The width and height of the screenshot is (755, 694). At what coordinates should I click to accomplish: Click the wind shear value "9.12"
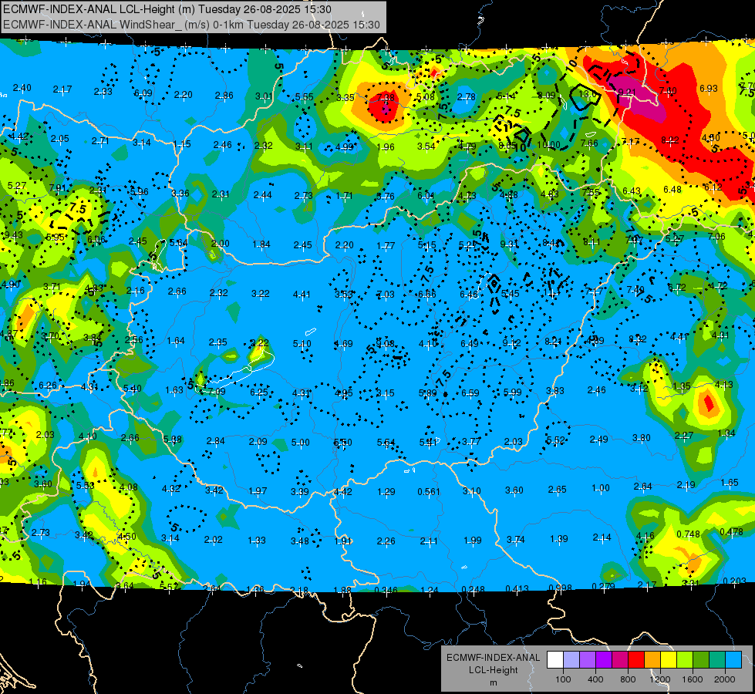tap(511, 343)
